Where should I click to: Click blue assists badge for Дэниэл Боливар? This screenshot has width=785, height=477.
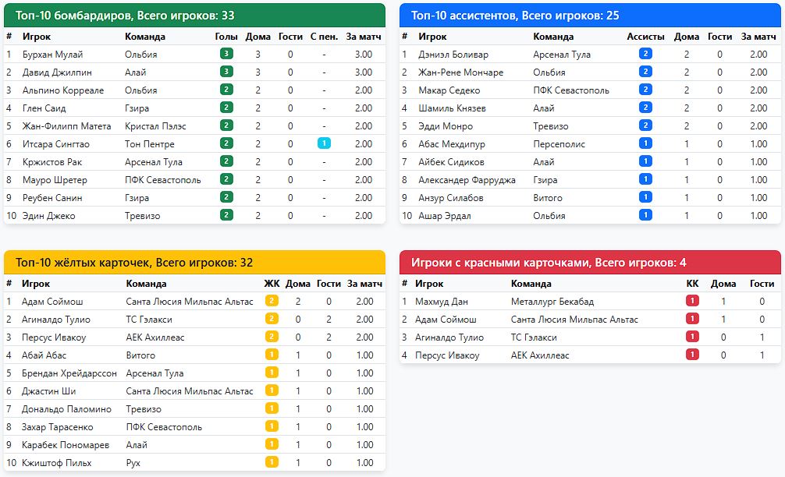[x=645, y=54]
